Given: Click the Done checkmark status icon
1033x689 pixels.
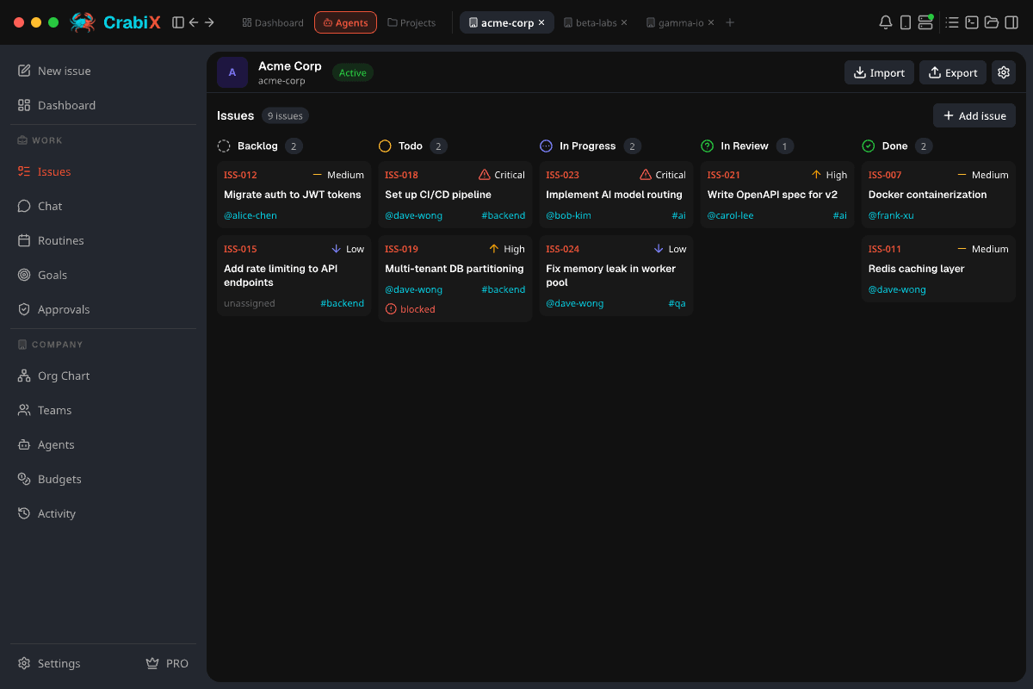Looking at the screenshot, I should tap(869, 146).
